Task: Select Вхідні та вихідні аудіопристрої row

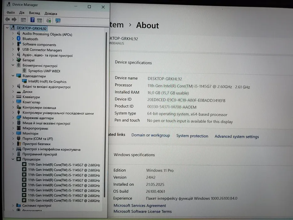Action: point(46,87)
